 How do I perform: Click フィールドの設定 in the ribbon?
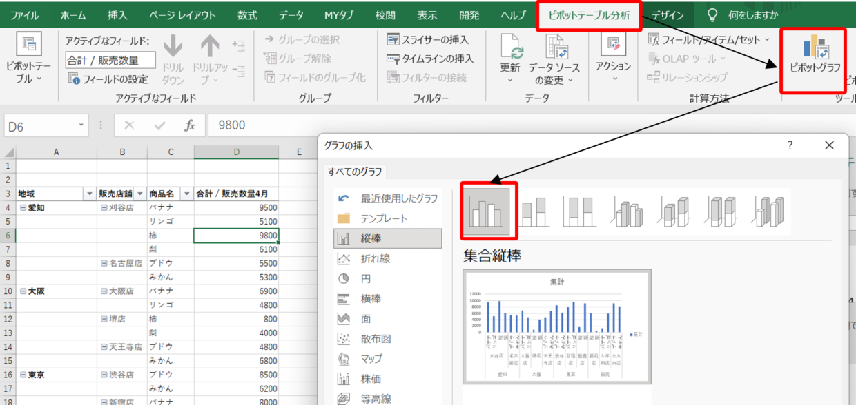pos(108,79)
